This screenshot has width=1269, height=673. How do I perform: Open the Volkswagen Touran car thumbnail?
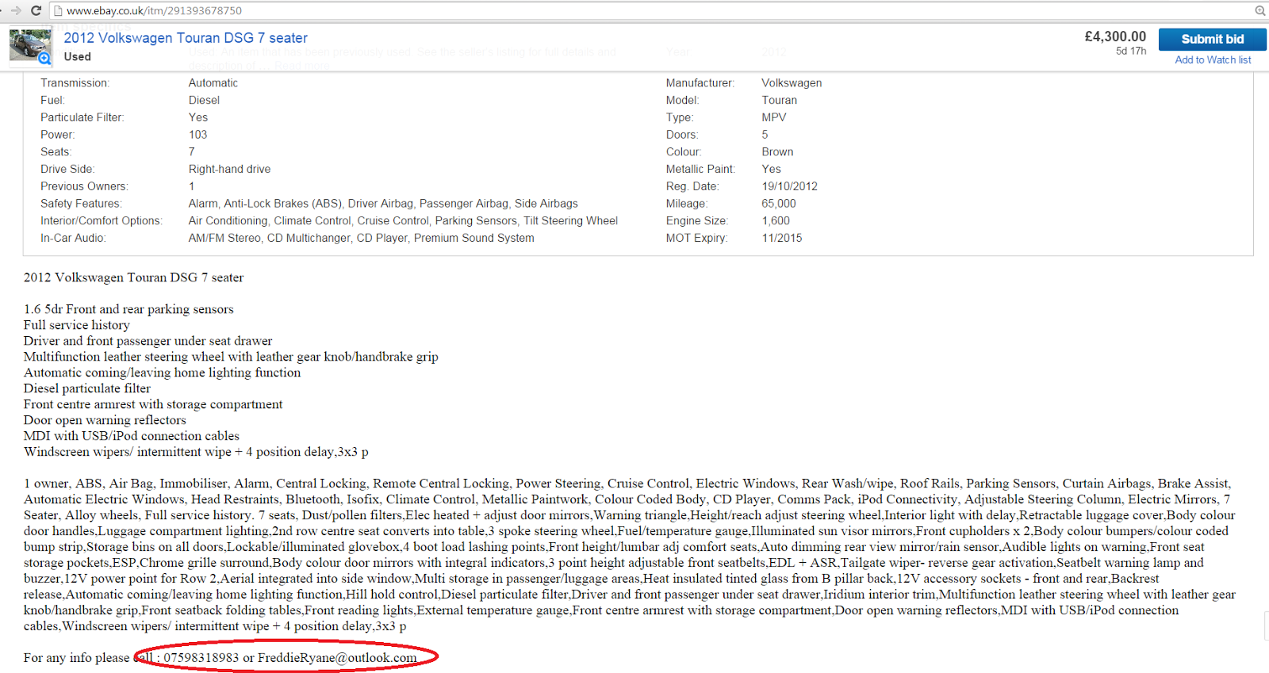30,45
